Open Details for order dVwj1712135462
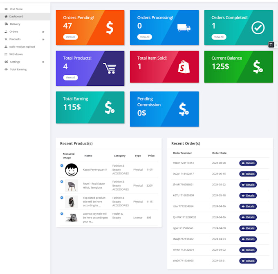 [248, 239]
